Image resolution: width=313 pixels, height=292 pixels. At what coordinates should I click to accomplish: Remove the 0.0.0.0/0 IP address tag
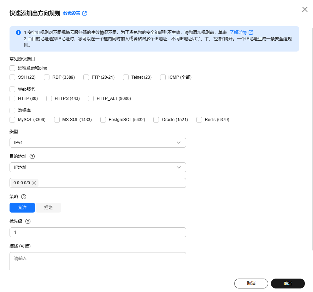tap(34, 183)
